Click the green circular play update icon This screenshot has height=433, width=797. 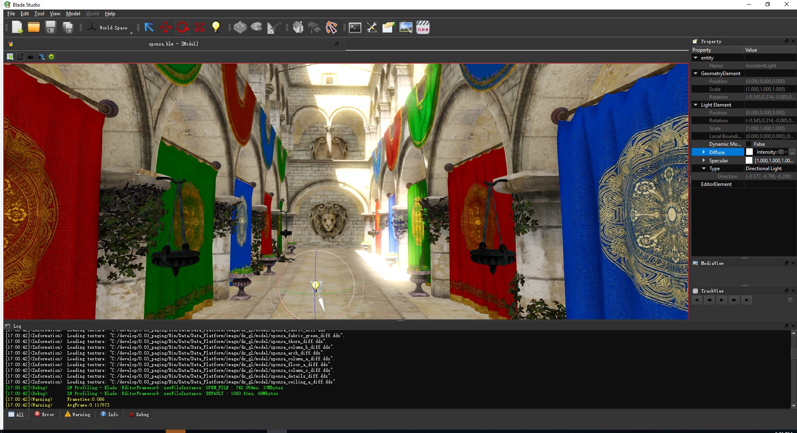click(x=51, y=57)
